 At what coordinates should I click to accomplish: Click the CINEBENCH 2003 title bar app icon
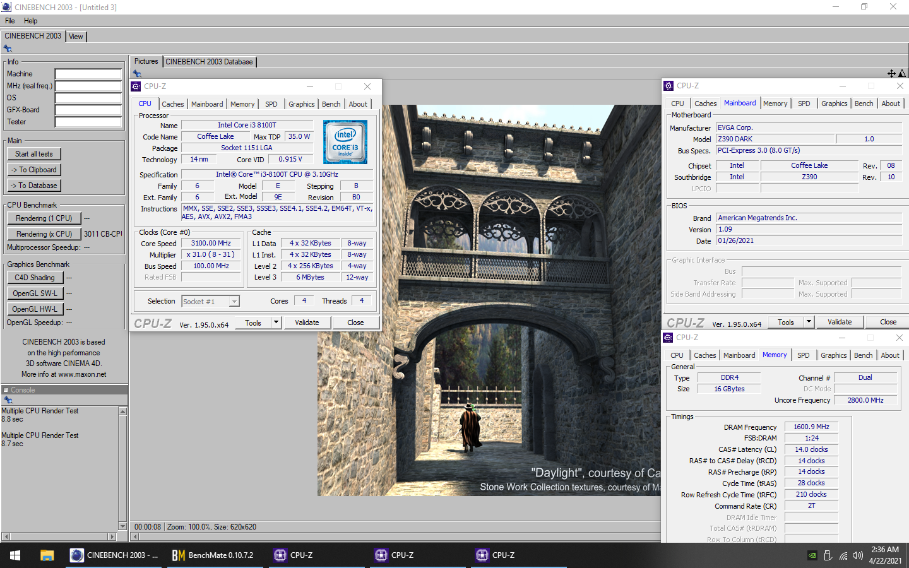pyautogui.click(x=6, y=7)
